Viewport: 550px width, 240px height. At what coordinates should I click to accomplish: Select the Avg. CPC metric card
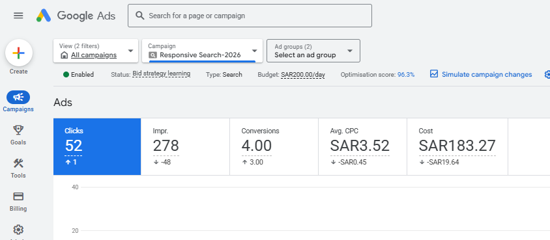coord(363,146)
